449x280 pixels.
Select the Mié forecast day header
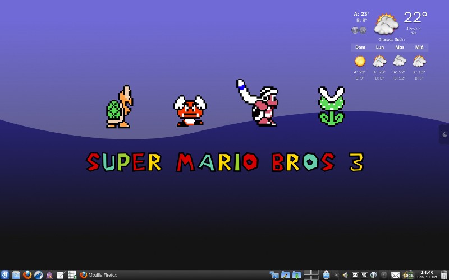point(419,48)
